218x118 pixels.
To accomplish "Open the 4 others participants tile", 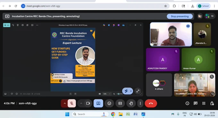I will [x=159, y=85].
